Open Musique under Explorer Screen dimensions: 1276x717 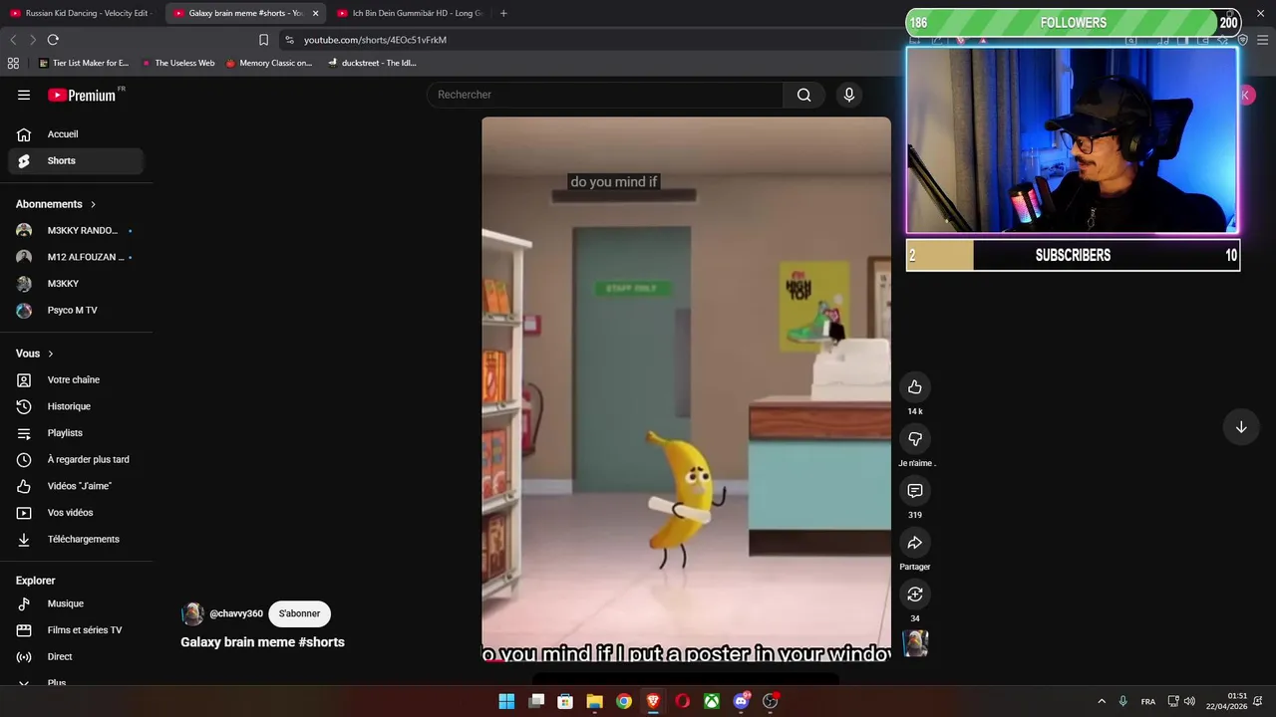coord(76,603)
